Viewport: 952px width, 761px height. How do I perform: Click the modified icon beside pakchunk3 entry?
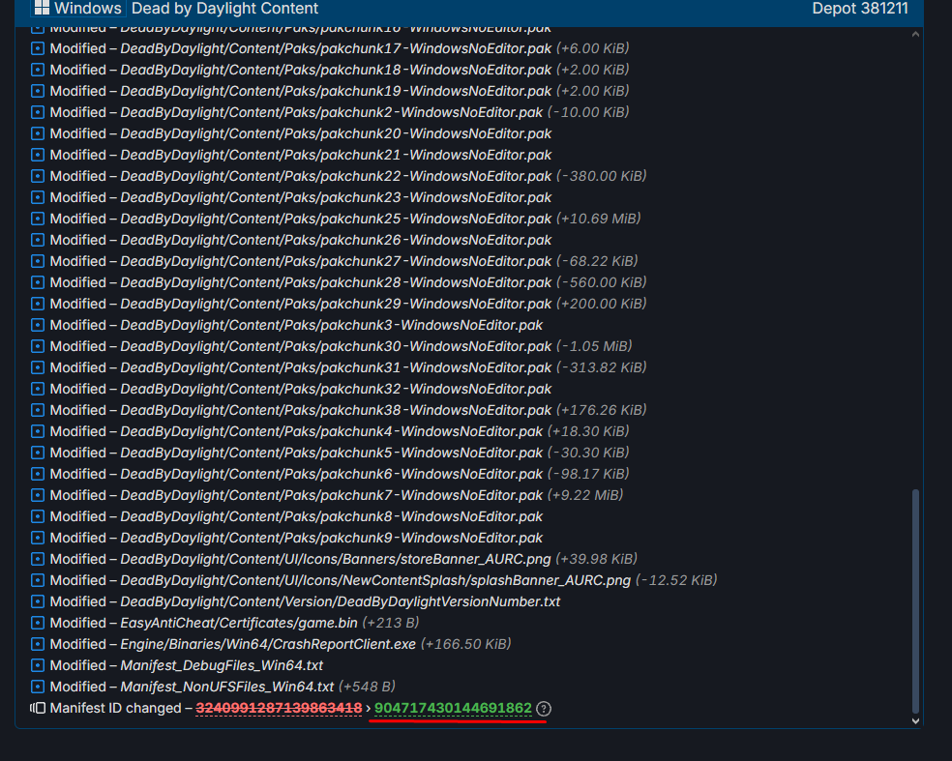(38, 325)
